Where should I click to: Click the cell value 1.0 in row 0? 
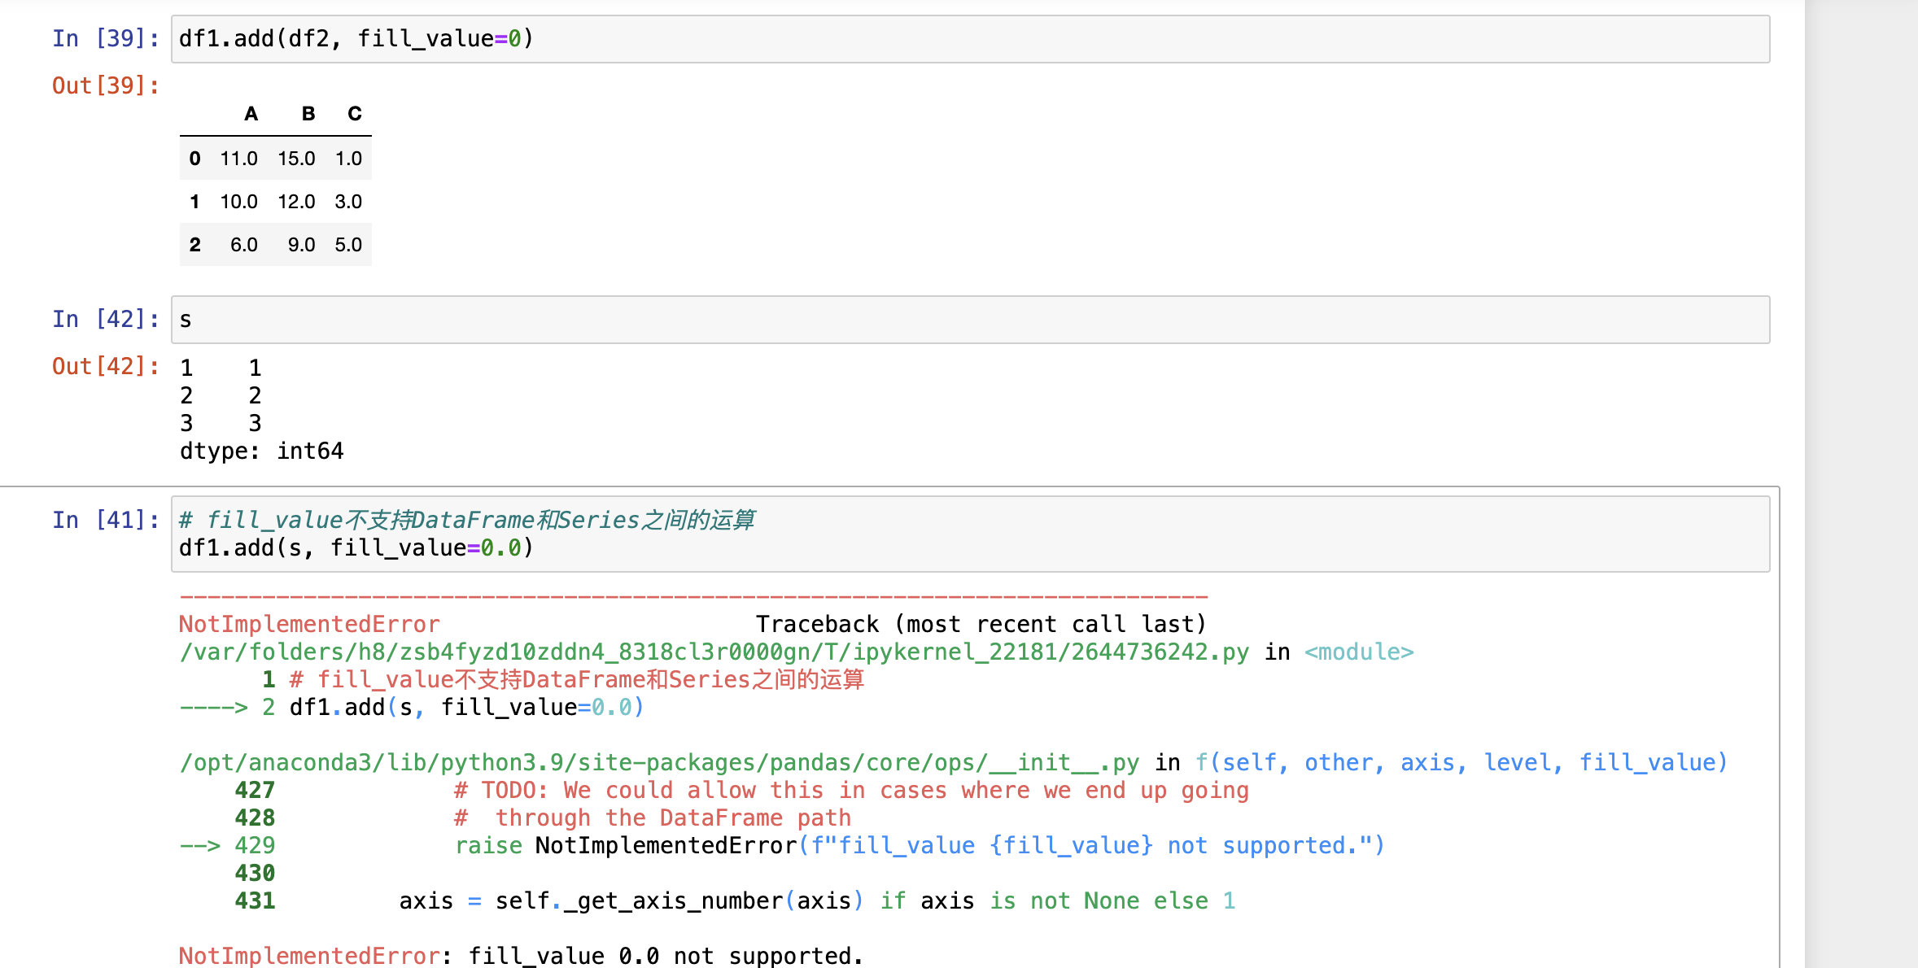click(x=348, y=159)
